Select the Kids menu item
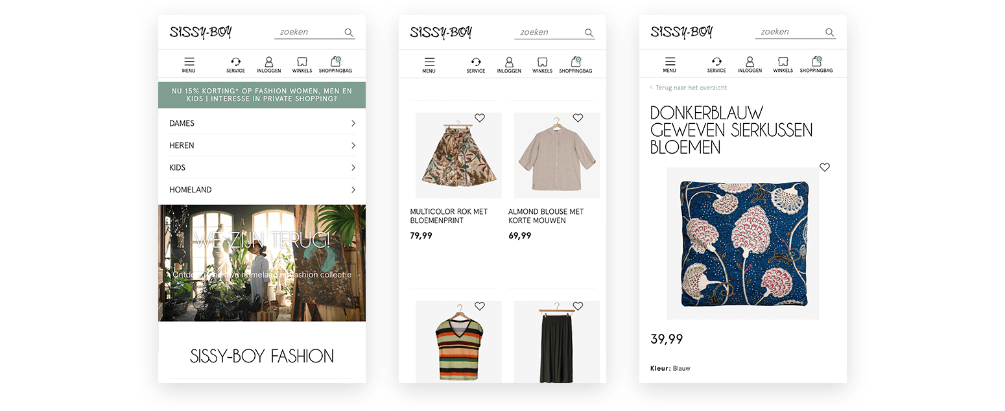 (262, 167)
